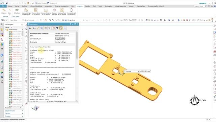Switch to the Surface tab
The width and height of the screenshot is (216, 122).
pos(24,6)
